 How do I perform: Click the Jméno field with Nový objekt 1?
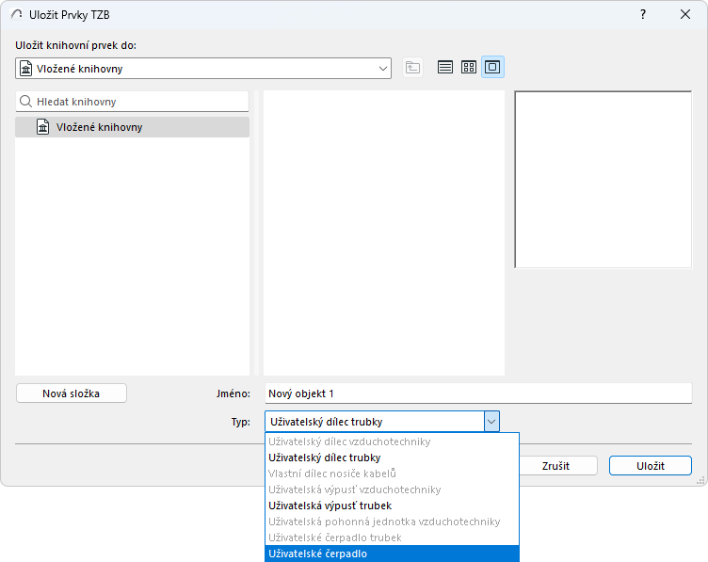[x=478, y=393]
